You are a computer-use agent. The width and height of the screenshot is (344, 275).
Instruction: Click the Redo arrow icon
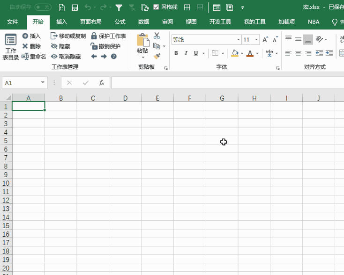click(x=103, y=7)
